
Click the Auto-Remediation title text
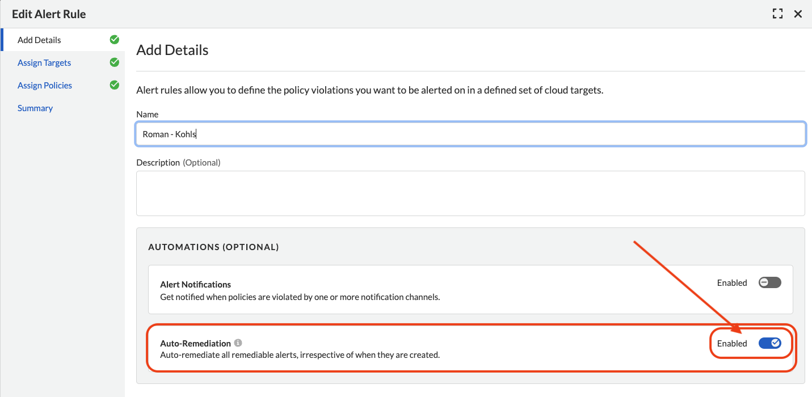[196, 344]
